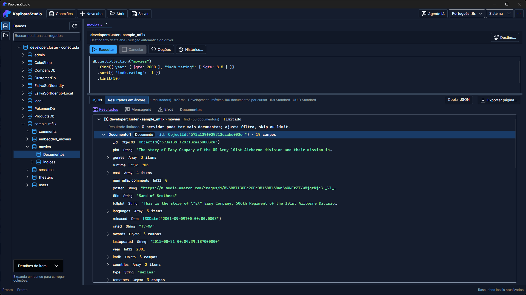Open the Histórico query history
The width and height of the screenshot is (526, 295).
click(191, 49)
